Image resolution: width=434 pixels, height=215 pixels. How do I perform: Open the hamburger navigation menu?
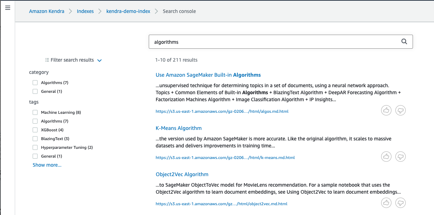coord(7,7)
